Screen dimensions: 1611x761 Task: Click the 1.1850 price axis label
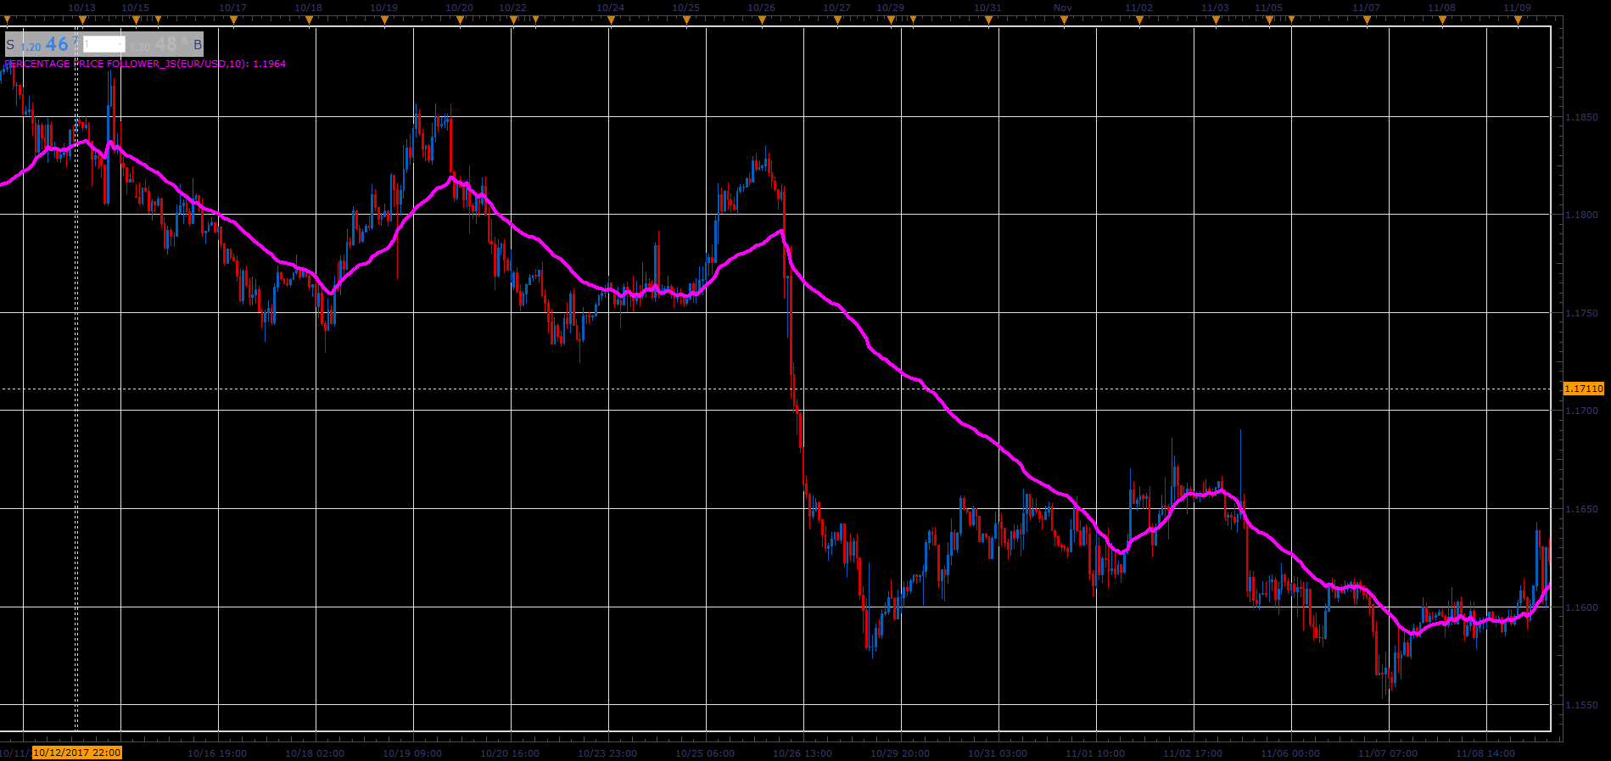click(1581, 117)
